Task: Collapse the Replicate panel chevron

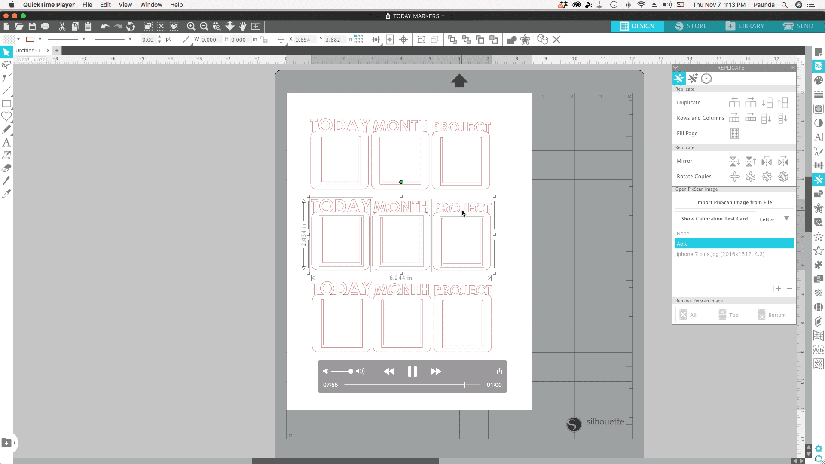Action: (x=675, y=67)
